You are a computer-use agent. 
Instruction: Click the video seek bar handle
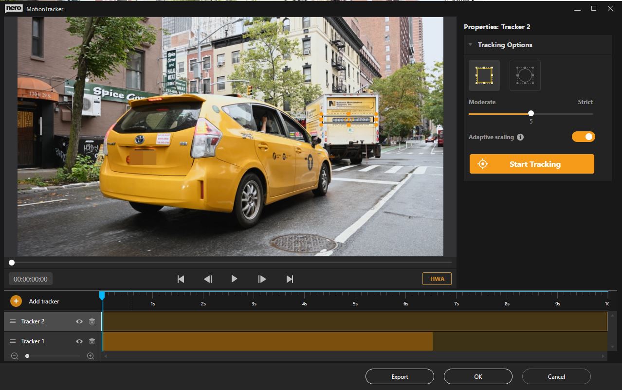[x=12, y=263]
